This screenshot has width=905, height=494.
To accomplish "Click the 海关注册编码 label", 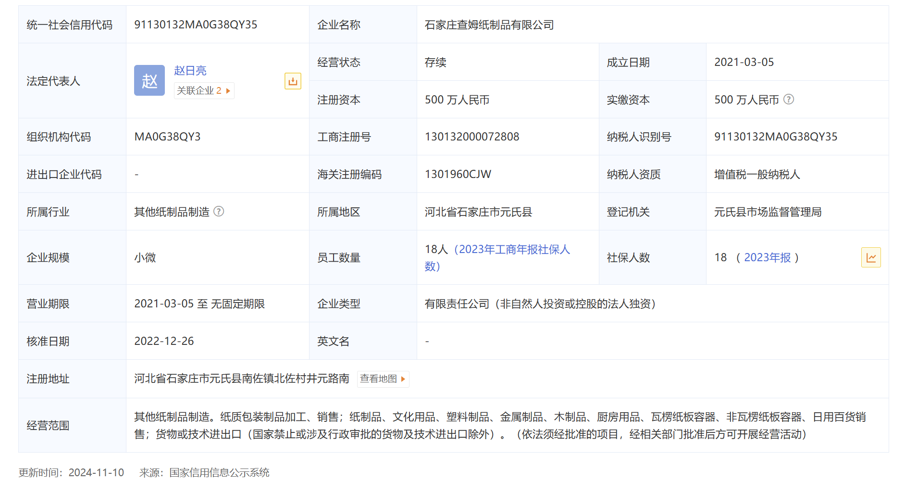I will [x=349, y=174].
